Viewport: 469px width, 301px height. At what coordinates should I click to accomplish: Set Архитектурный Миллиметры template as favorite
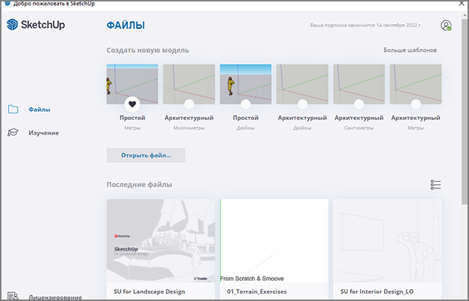[189, 104]
